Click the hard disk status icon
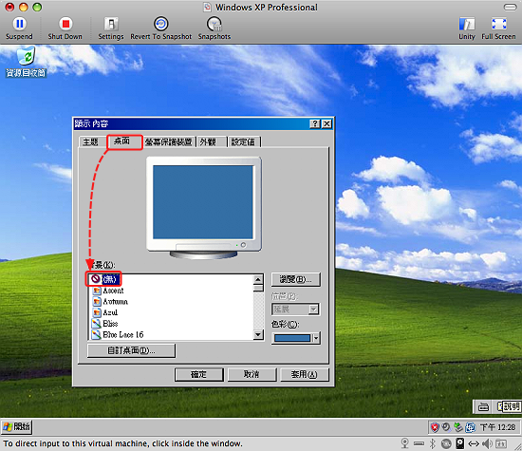The width and height of the screenshot is (522, 451). [x=460, y=443]
